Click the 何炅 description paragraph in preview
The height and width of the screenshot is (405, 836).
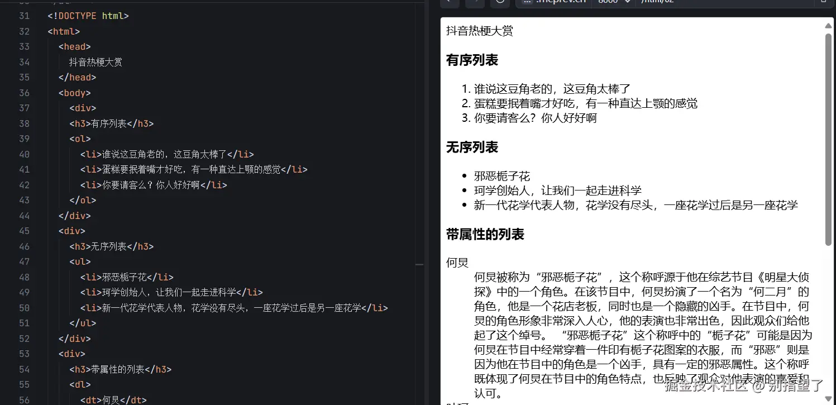643,335
